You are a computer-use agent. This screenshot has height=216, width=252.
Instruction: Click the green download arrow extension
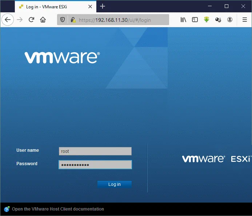[x=207, y=20]
